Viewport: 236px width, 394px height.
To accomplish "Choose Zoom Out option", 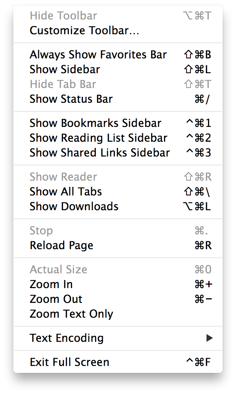I will pyautogui.click(x=56, y=299).
